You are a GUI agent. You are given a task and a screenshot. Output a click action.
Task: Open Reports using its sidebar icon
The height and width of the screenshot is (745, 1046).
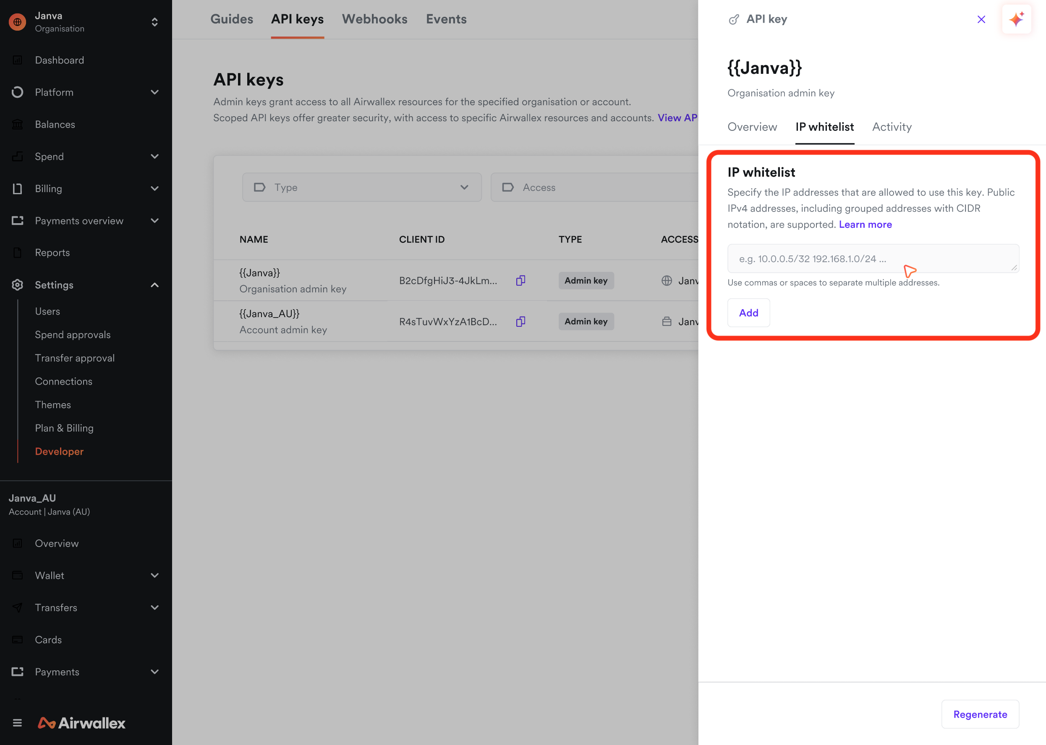click(x=18, y=252)
